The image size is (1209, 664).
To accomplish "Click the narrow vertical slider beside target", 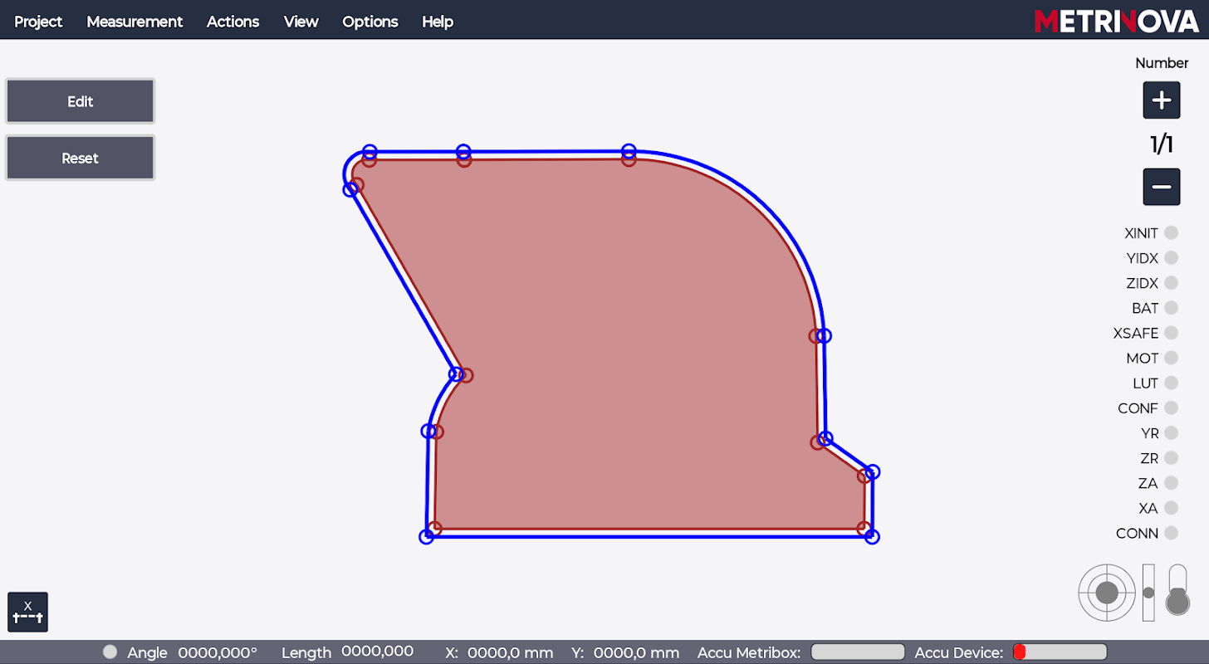I will pyautogui.click(x=1148, y=593).
